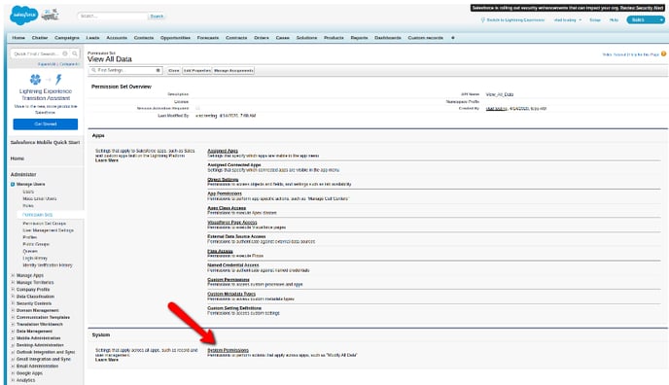Click Learn More under System section
Screen dimensions: 669x385
[x=107, y=360]
